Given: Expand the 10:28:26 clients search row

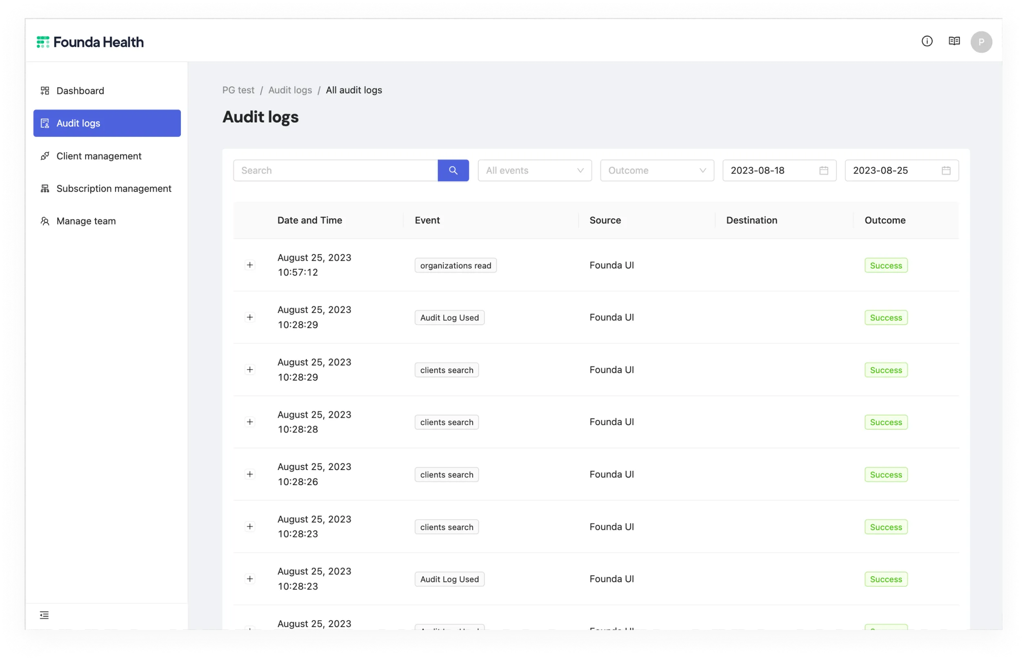Looking at the screenshot, I should (249, 474).
